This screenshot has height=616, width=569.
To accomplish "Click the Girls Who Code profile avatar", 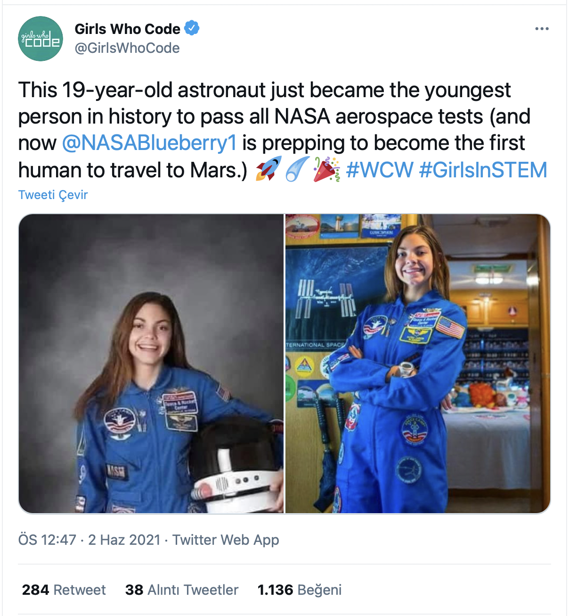I will tap(41, 39).
